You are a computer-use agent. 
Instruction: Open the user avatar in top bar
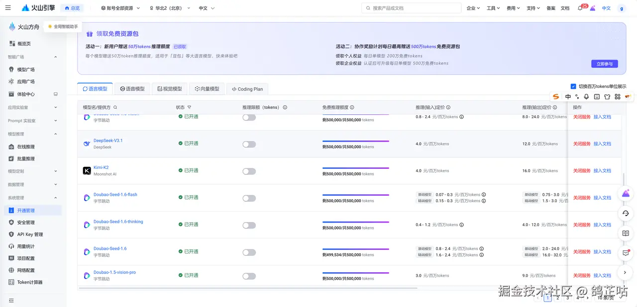621,8
